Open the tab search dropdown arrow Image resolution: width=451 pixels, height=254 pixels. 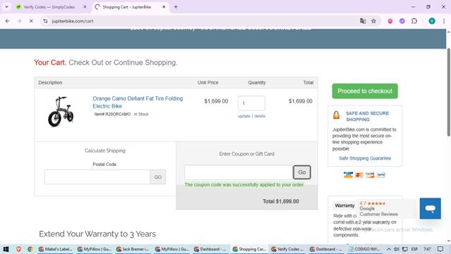(6, 7)
